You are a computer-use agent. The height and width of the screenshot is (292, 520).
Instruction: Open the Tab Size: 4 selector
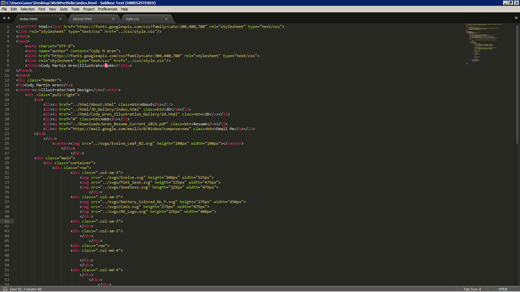click(x=472, y=289)
